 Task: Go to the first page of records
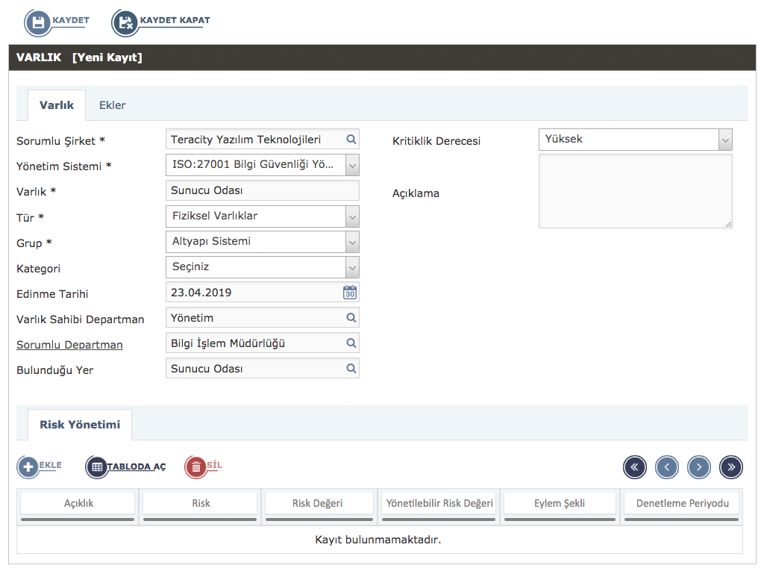tap(635, 467)
